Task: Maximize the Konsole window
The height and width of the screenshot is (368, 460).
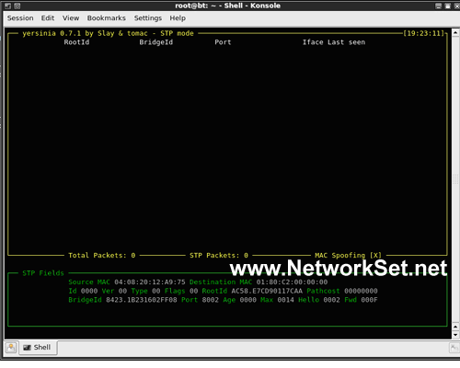Action: tap(448, 6)
